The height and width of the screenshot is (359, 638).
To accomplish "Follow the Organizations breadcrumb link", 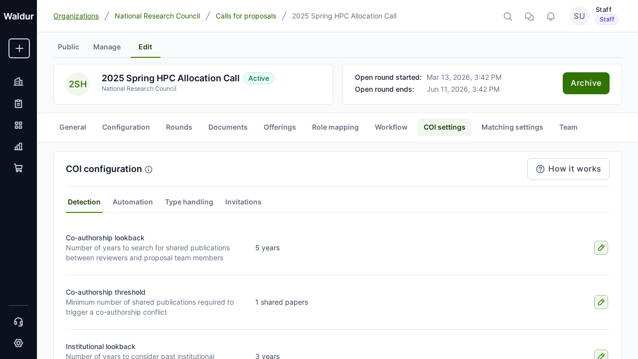I will pos(76,16).
